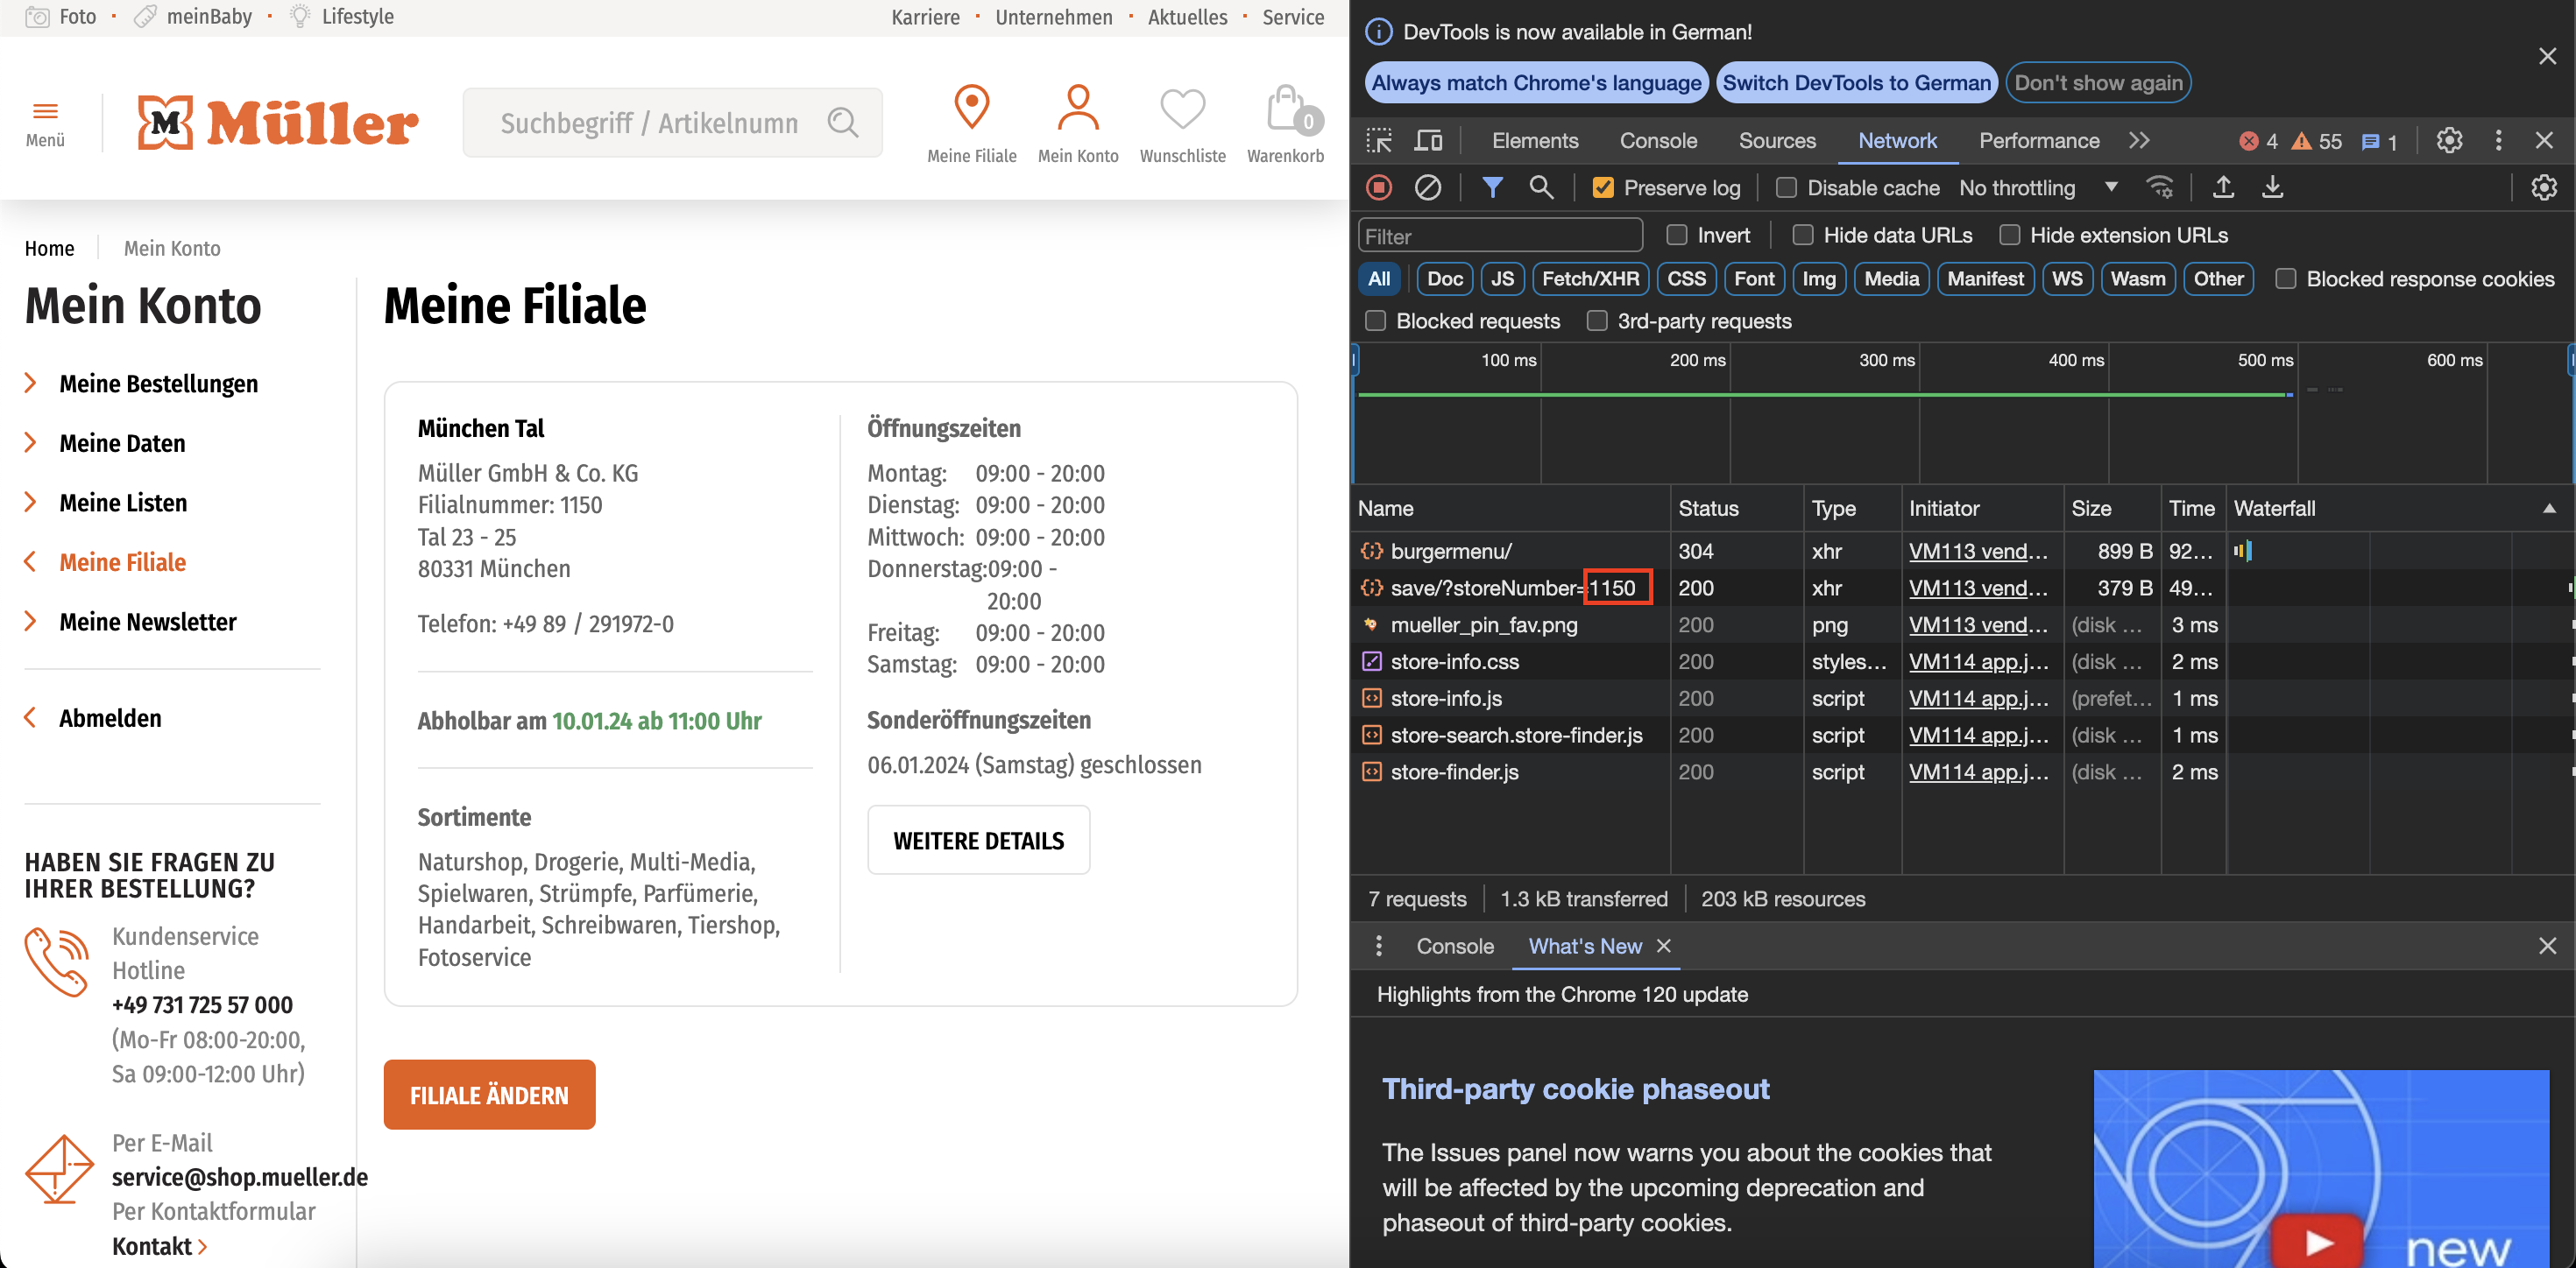This screenshot has height=1268, width=2576.
Task: Click the Meine Filiale location pin
Action: [971, 108]
